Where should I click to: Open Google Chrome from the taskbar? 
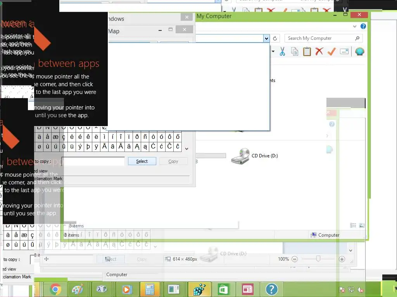pyautogui.click(x=55, y=289)
